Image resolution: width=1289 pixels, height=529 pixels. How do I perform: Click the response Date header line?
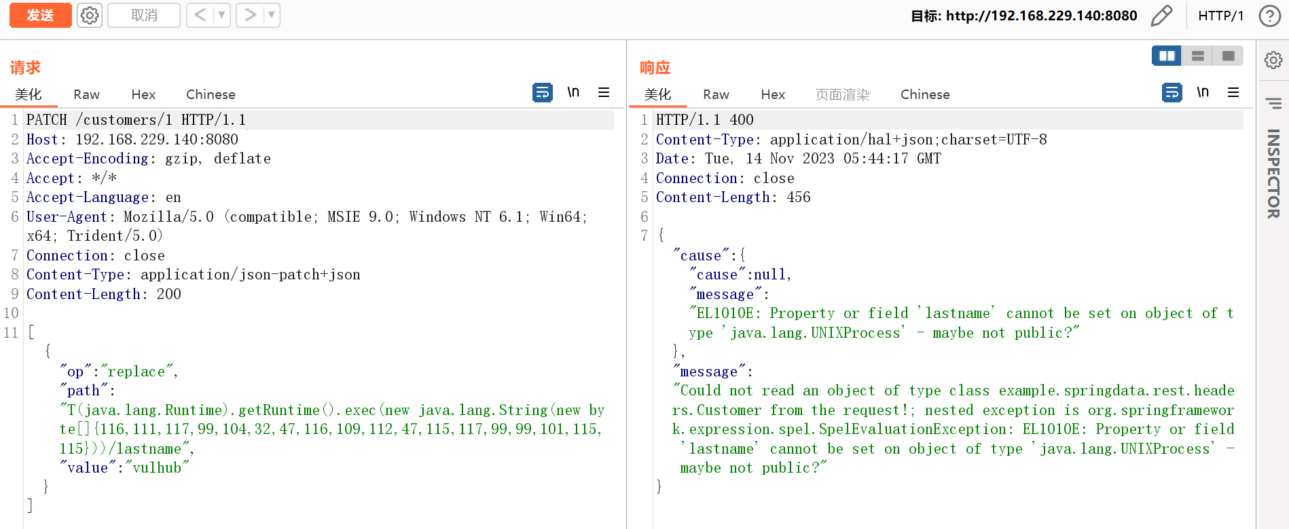pyautogui.click(x=798, y=159)
